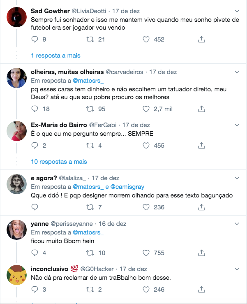The image size is (247, 304).
Task: Reply to Ex-Maria do Bairro's tweet
Action: tap(35, 145)
